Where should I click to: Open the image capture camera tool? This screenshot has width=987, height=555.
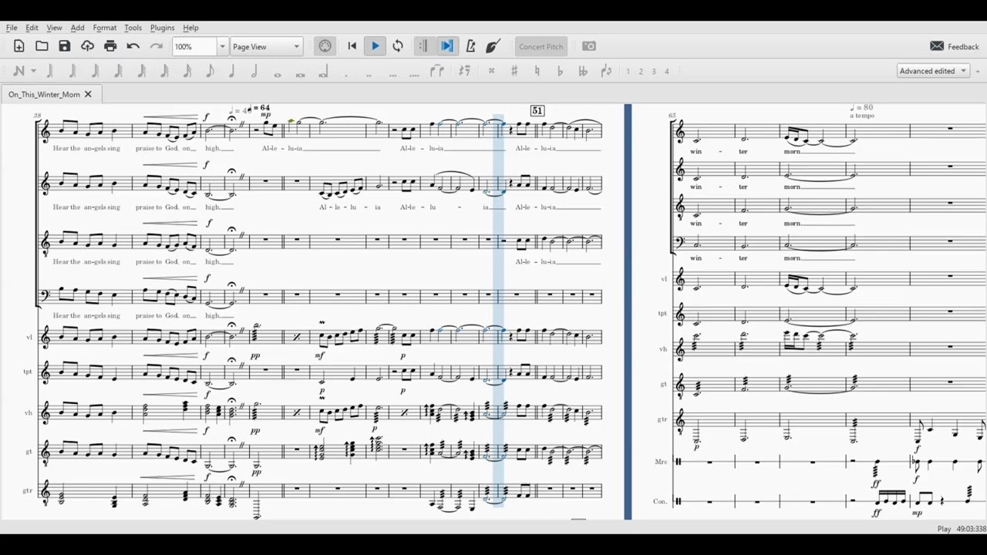589,46
